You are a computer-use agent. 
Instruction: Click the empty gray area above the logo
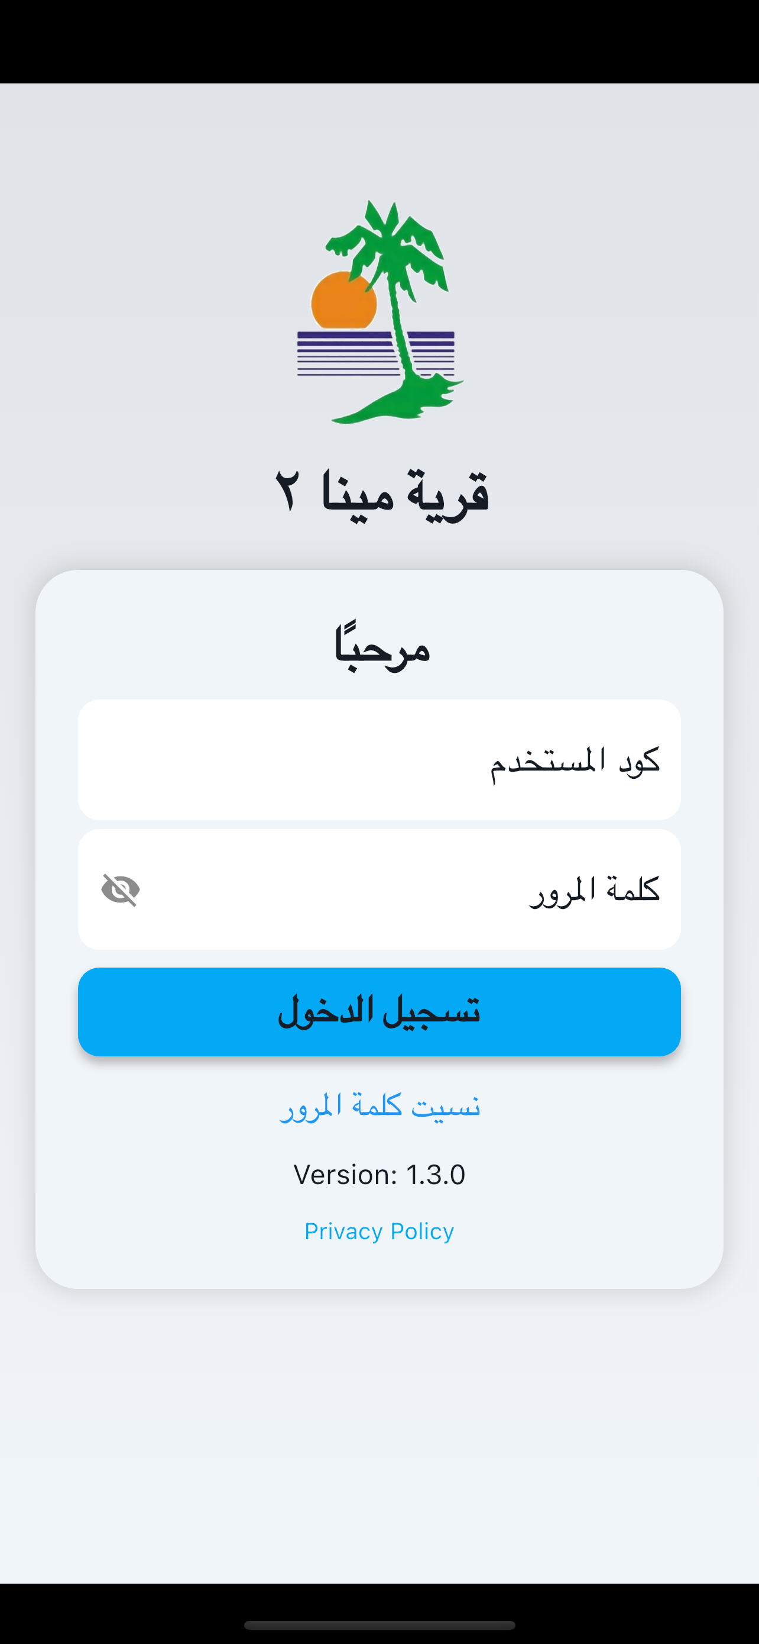coord(379,140)
